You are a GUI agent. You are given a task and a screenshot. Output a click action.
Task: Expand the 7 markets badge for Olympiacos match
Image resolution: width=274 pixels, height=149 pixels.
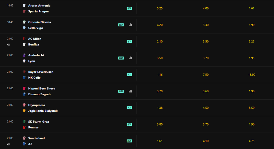click(129, 108)
